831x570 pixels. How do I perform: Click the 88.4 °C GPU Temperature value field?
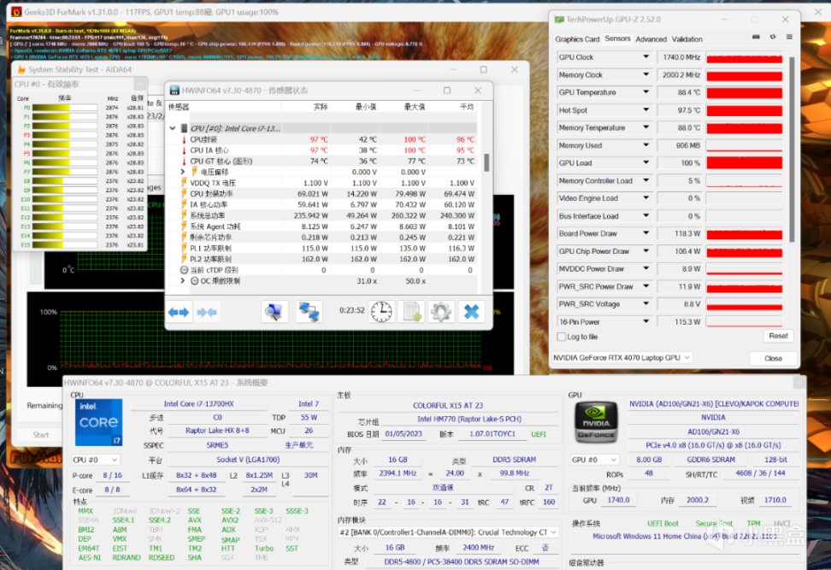[680, 92]
